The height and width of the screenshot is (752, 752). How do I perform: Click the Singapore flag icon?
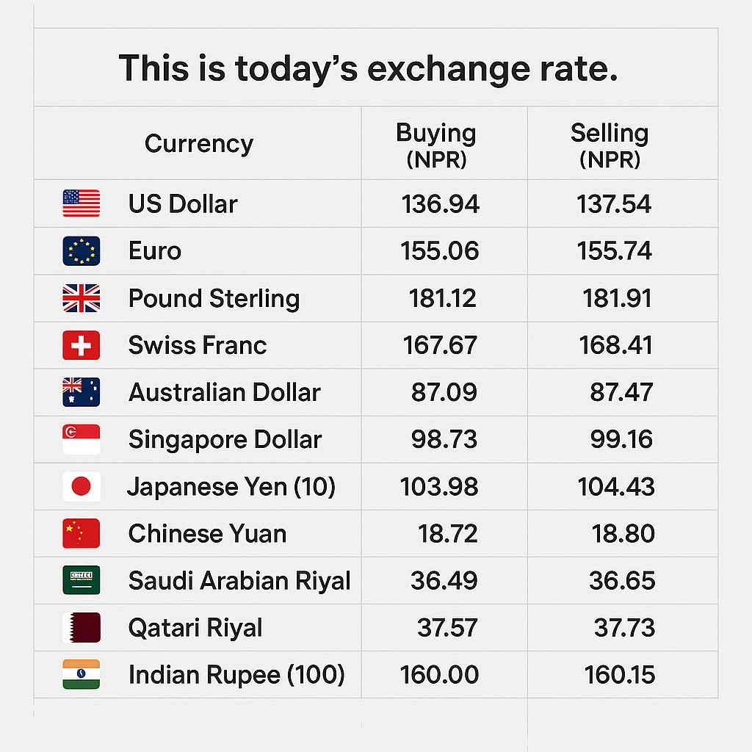tap(81, 439)
